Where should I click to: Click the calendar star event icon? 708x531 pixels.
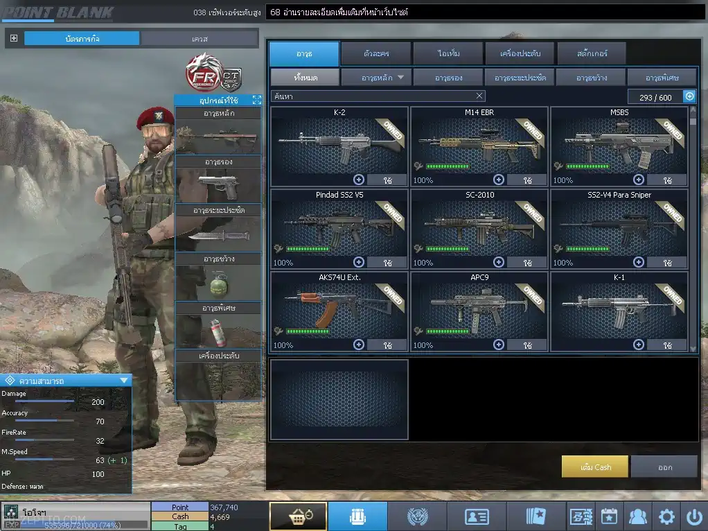point(609,516)
